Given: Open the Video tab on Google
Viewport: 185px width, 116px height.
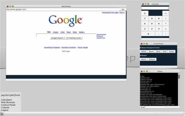Looking at the screenshot, I should [x=62, y=32].
